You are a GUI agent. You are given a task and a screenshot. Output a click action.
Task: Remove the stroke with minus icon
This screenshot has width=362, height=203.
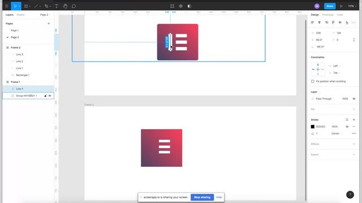pos(354,126)
